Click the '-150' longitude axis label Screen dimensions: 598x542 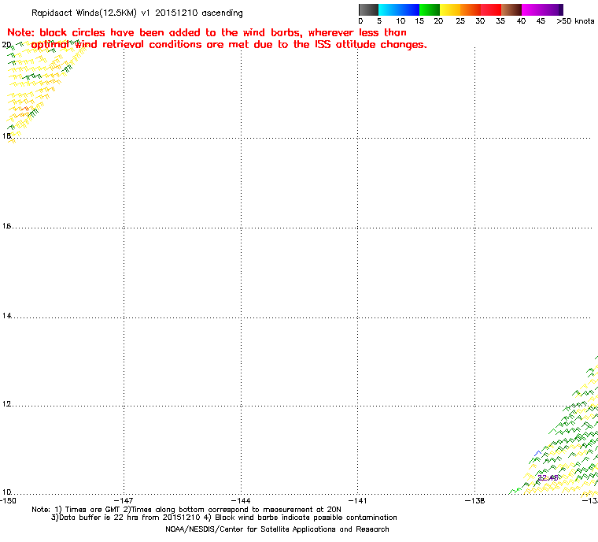point(8,501)
